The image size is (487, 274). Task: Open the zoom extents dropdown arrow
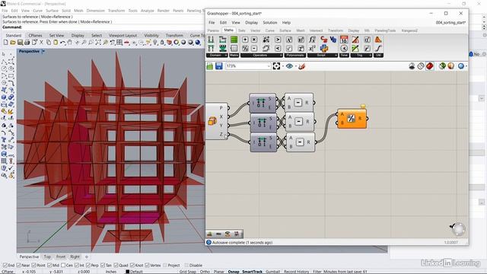282,66
